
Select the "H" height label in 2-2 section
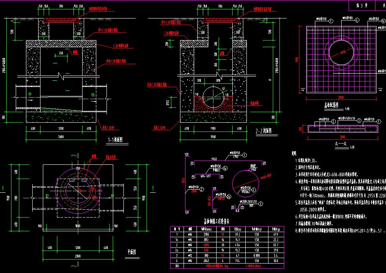[270, 80]
